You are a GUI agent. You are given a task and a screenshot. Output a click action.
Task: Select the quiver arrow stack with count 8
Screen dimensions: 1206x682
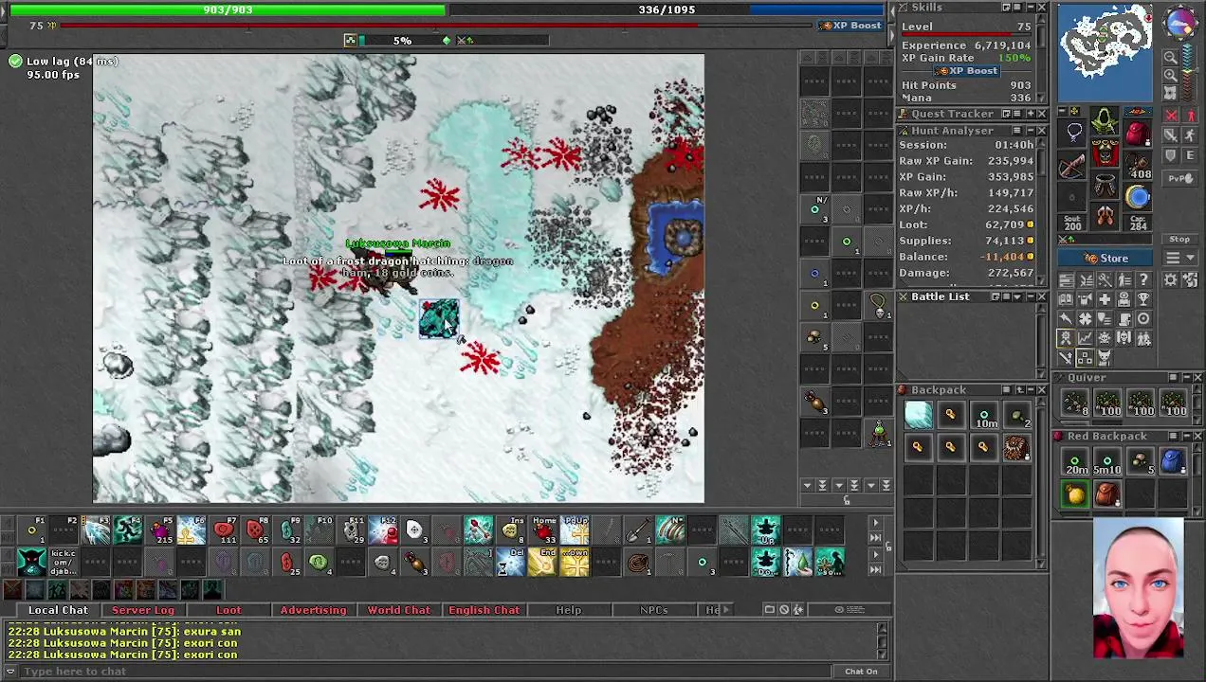(x=1075, y=404)
